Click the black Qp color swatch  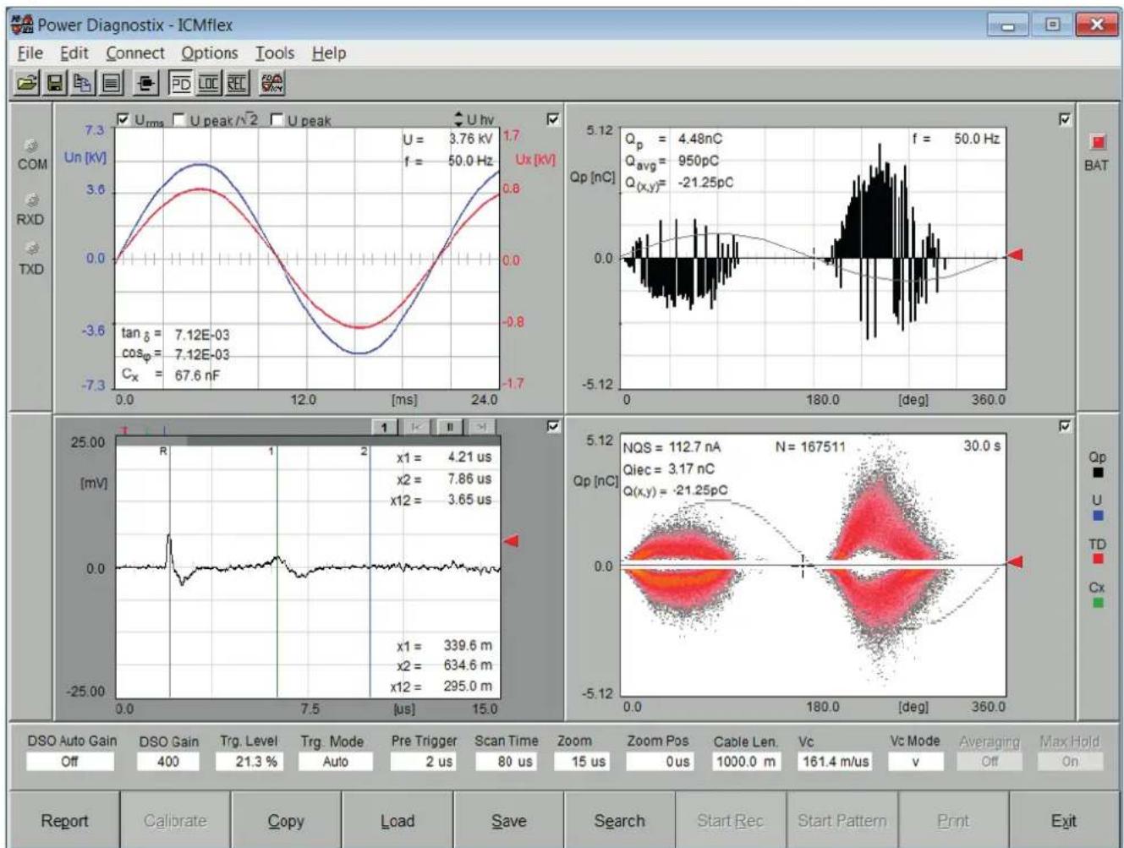pos(1097,473)
